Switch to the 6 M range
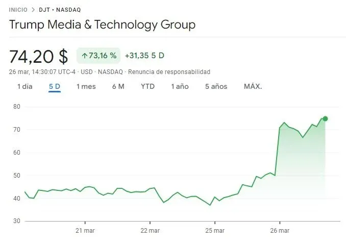 118,87
